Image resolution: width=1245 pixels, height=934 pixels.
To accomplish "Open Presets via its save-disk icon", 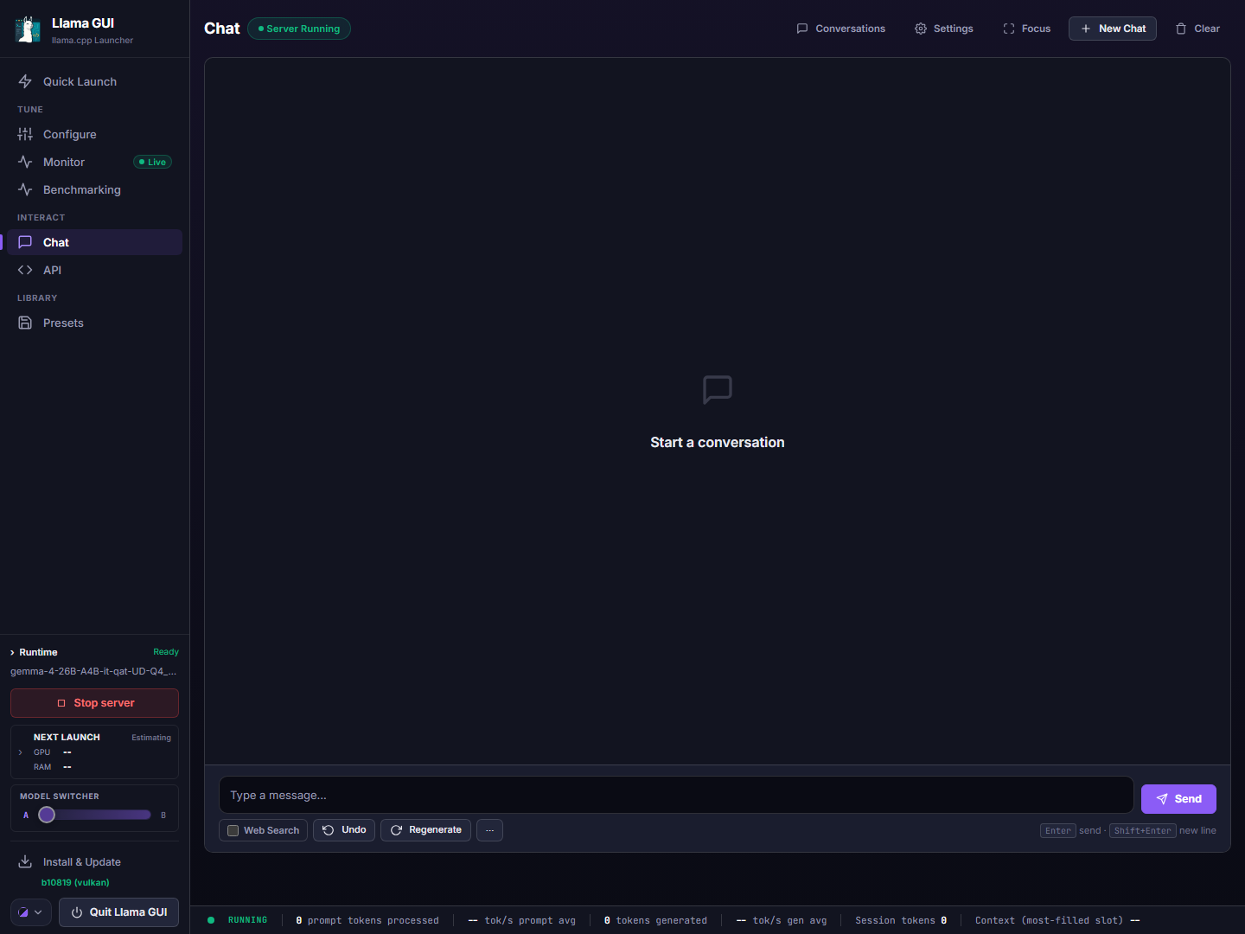I will click(x=25, y=323).
